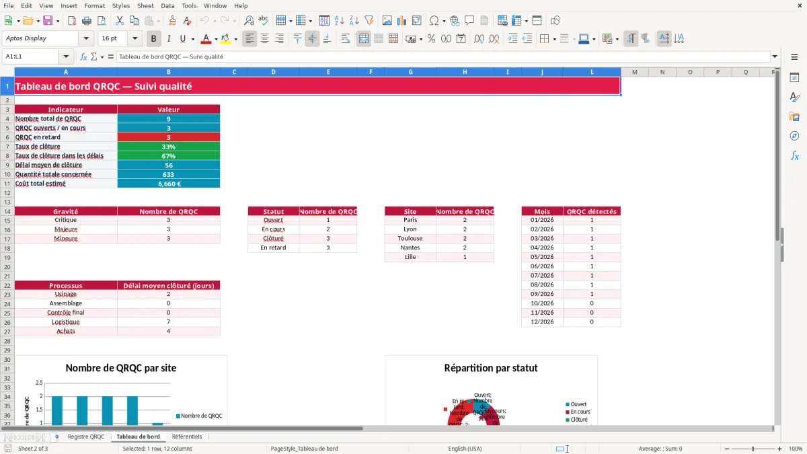Screen dimensions: 807x454
Task: Open the background color dropdown arrow
Action: coord(236,39)
